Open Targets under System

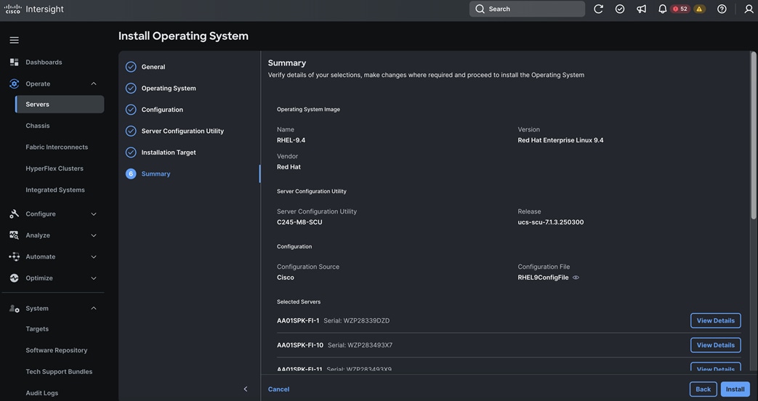tap(37, 328)
